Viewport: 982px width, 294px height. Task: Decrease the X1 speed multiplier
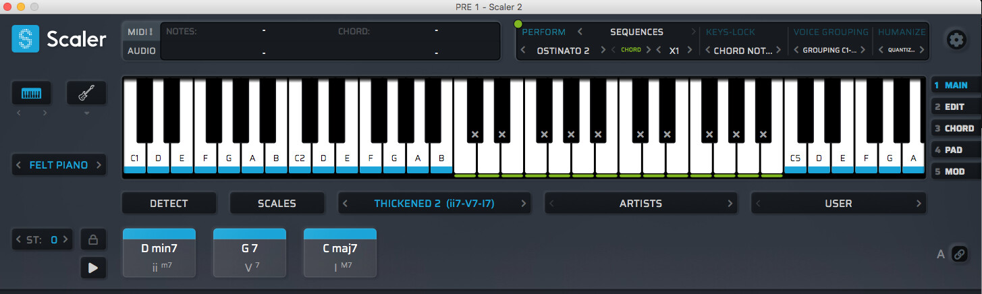659,50
